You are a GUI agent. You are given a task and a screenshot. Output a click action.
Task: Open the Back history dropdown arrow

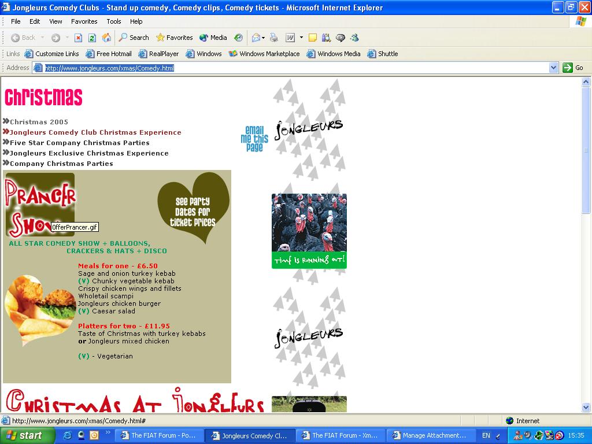coord(42,38)
